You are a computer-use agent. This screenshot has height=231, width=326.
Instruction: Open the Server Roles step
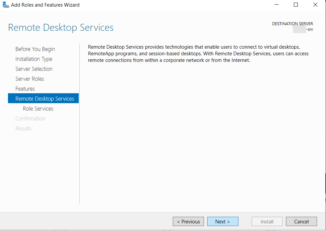tap(30, 79)
